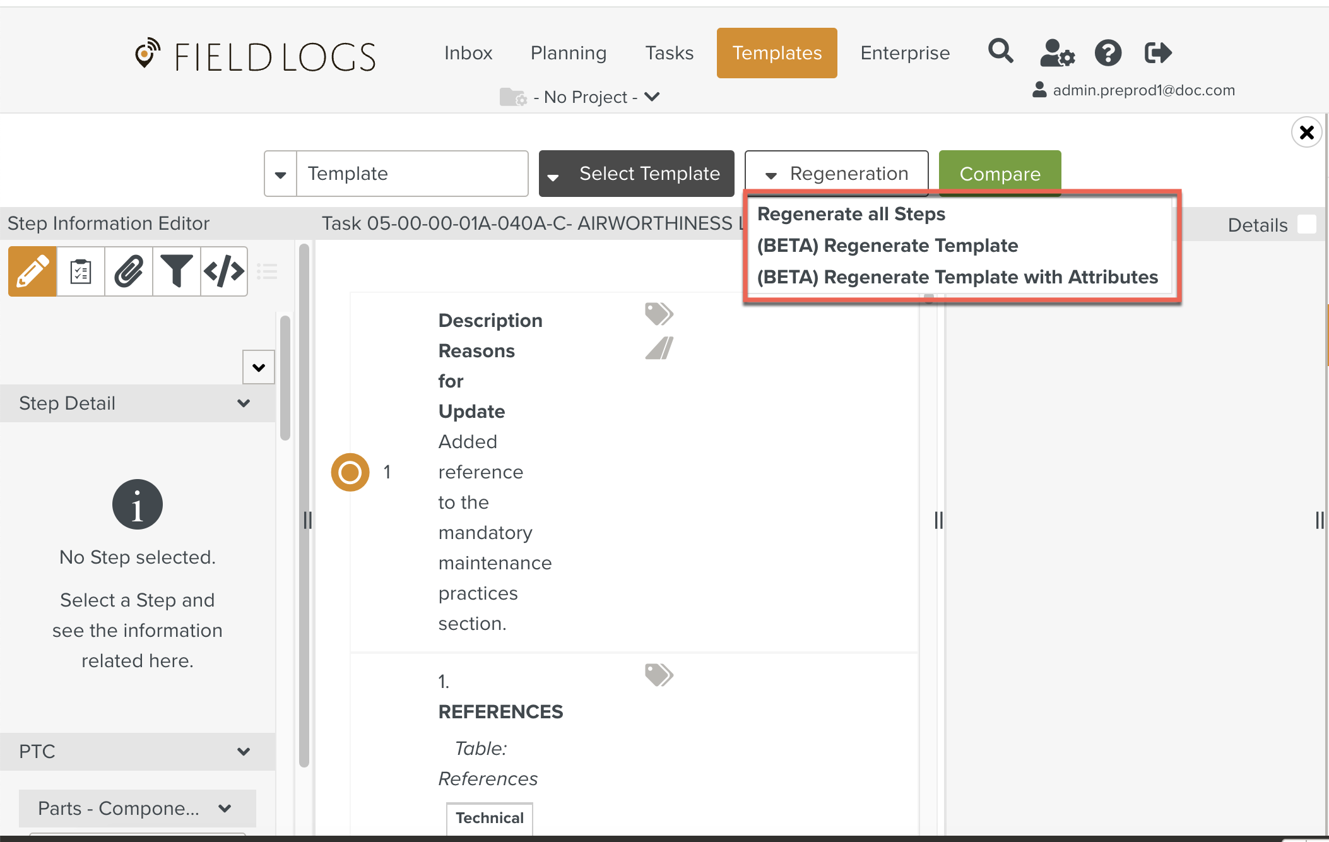Screen dimensions: 1329x842
Task: Open user settings gear icon
Action: point(1056,53)
